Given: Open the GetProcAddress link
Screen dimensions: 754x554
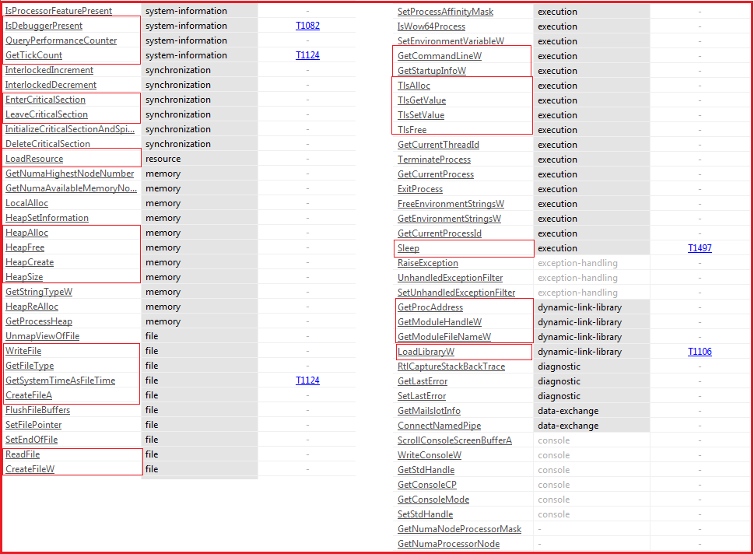Looking at the screenshot, I should pyautogui.click(x=430, y=307).
